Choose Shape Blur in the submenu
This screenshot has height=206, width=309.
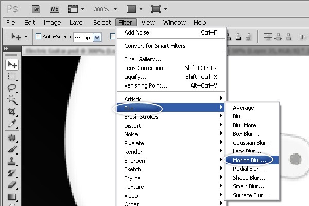pos(252,178)
